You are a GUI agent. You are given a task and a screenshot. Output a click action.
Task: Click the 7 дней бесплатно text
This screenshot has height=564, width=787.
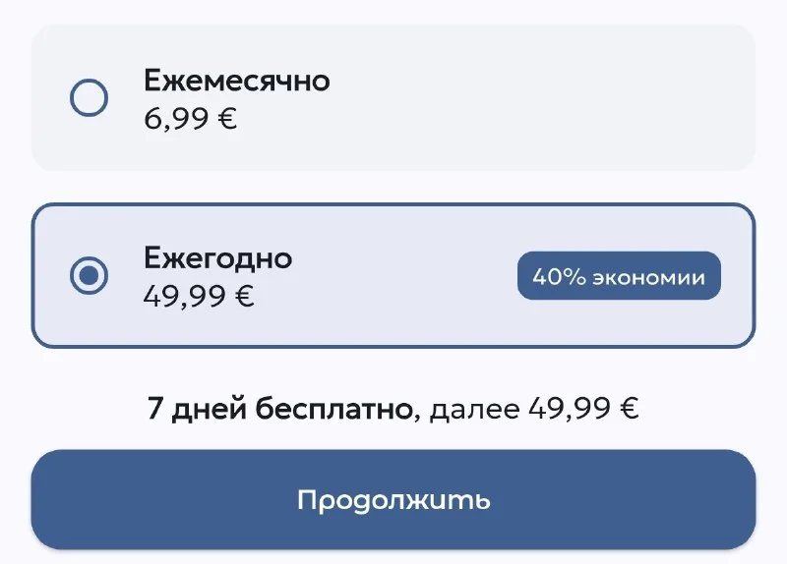[x=278, y=408]
